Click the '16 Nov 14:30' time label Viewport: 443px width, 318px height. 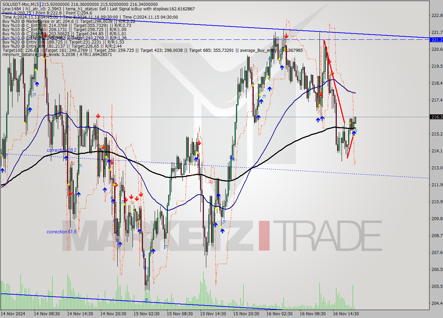[346, 314]
